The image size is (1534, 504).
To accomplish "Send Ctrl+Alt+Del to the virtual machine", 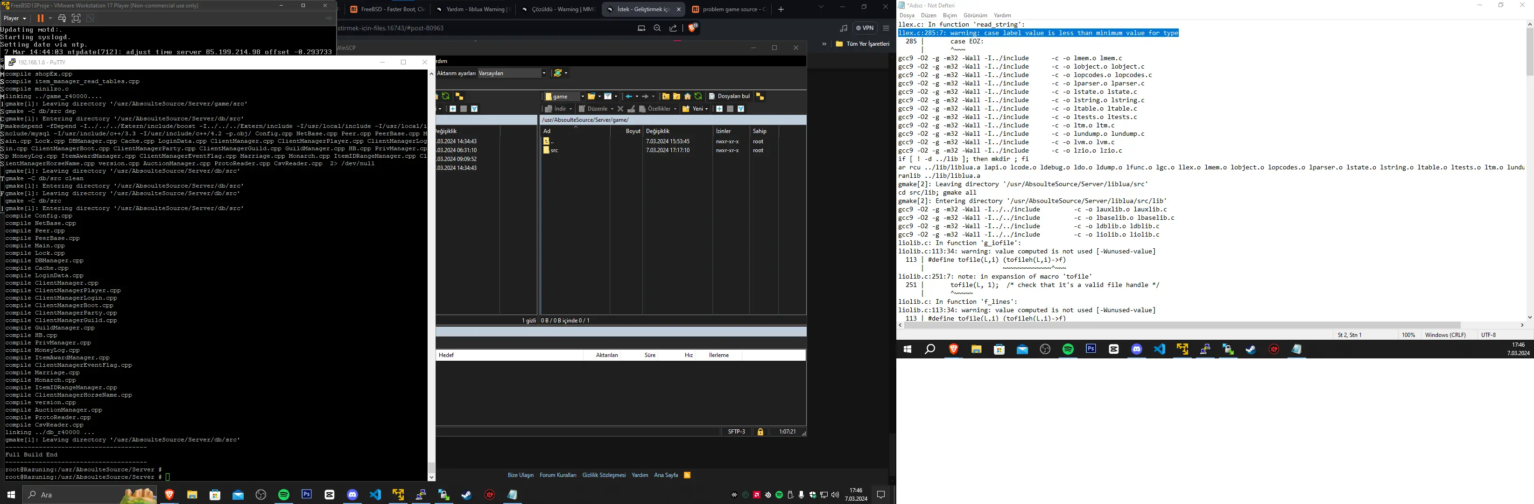I will (62, 19).
